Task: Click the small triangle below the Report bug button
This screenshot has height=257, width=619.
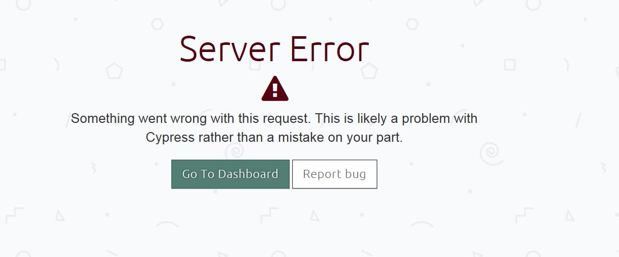Action: tap(315, 216)
